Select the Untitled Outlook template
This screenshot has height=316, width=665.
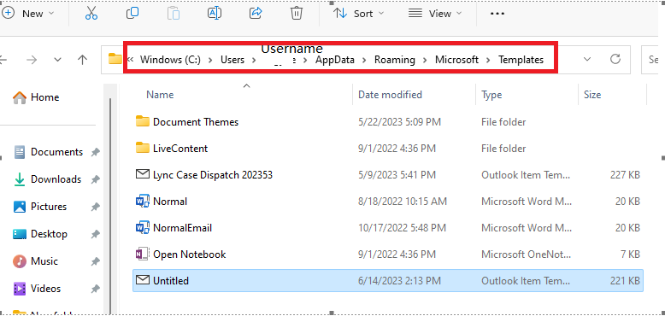pos(388,280)
